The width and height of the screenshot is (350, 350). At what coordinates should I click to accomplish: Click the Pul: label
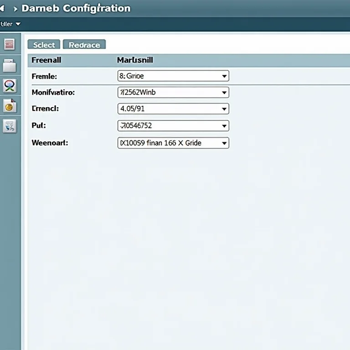[x=39, y=125]
